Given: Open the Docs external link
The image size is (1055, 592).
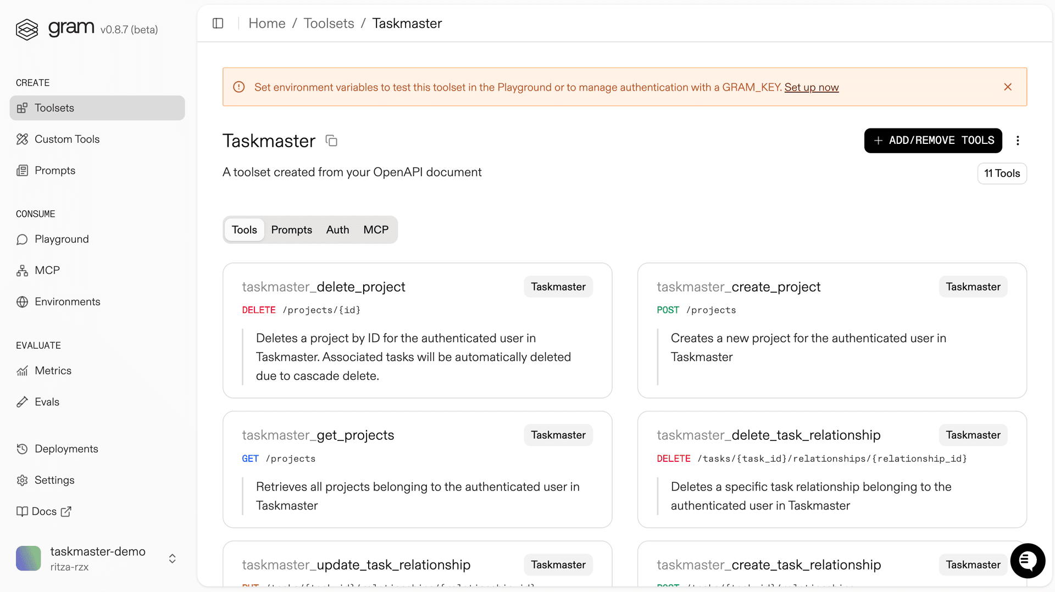Looking at the screenshot, I should click(45, 511).
